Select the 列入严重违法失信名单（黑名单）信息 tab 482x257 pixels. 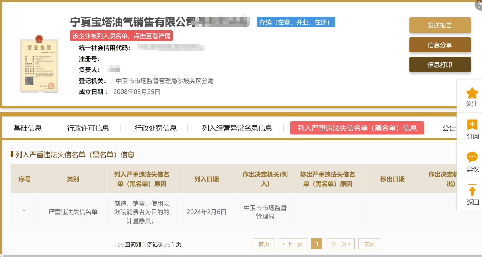point(357,128)
